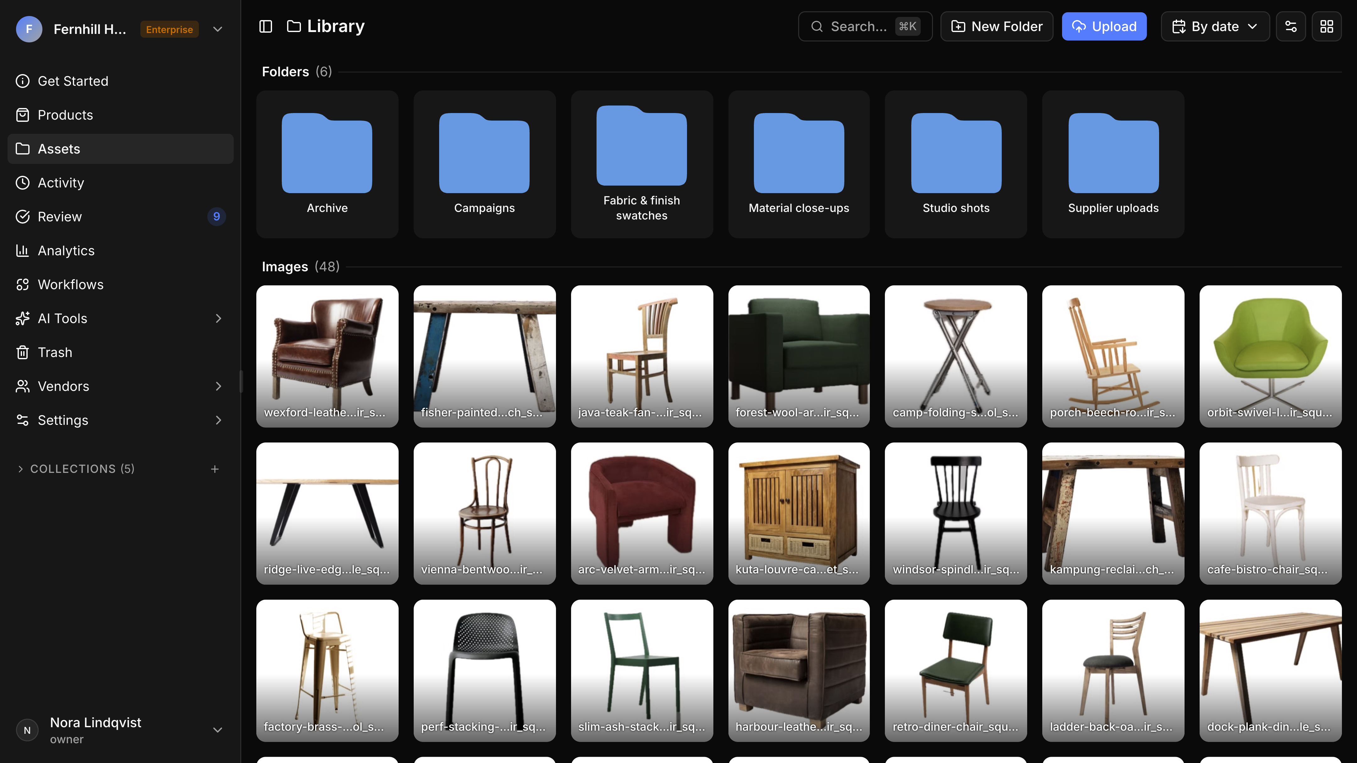The image size is (1357, 763).
Task: Click the Fernhill workspace avatar
Action: (x=29, y=29)
